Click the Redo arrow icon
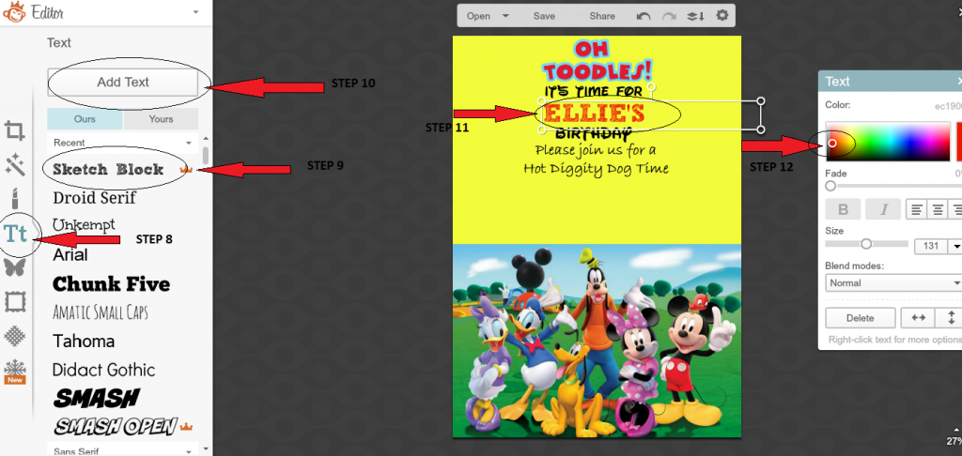 [x=669, y=17]
